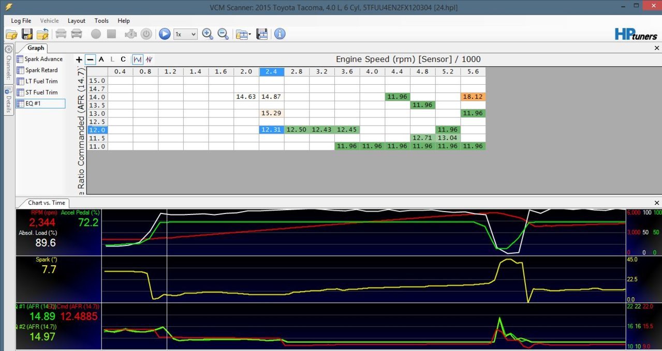The width and height of the screenshot is (662, 351).
Task: Save the log file with floppy icon
Action: (27, 34)
